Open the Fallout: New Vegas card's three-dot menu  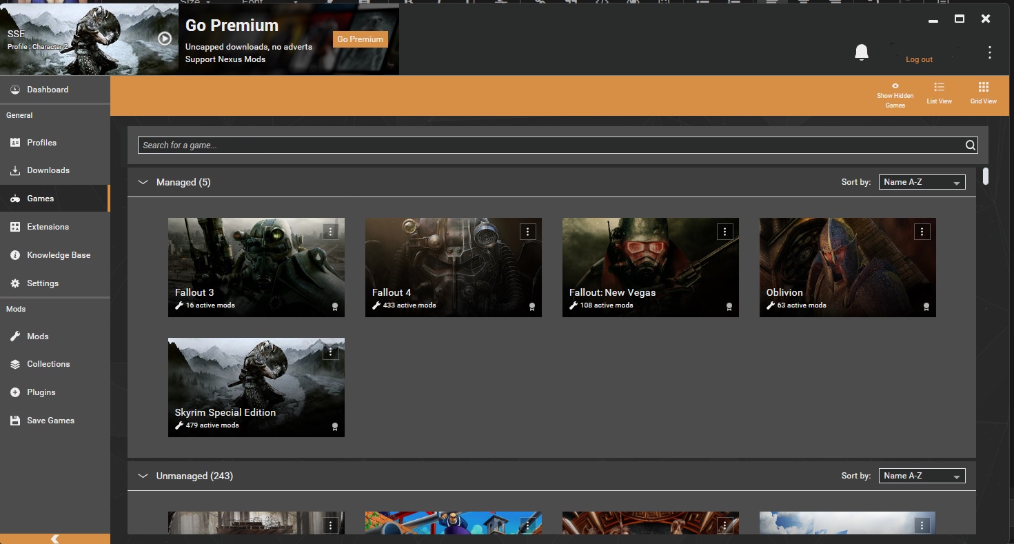coord(725,232)
